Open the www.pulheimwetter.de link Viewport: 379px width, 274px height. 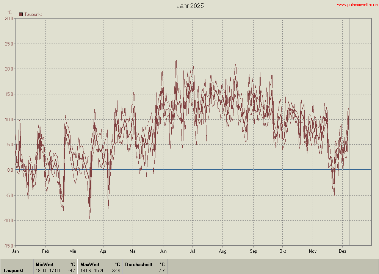(x=357, y=4)
